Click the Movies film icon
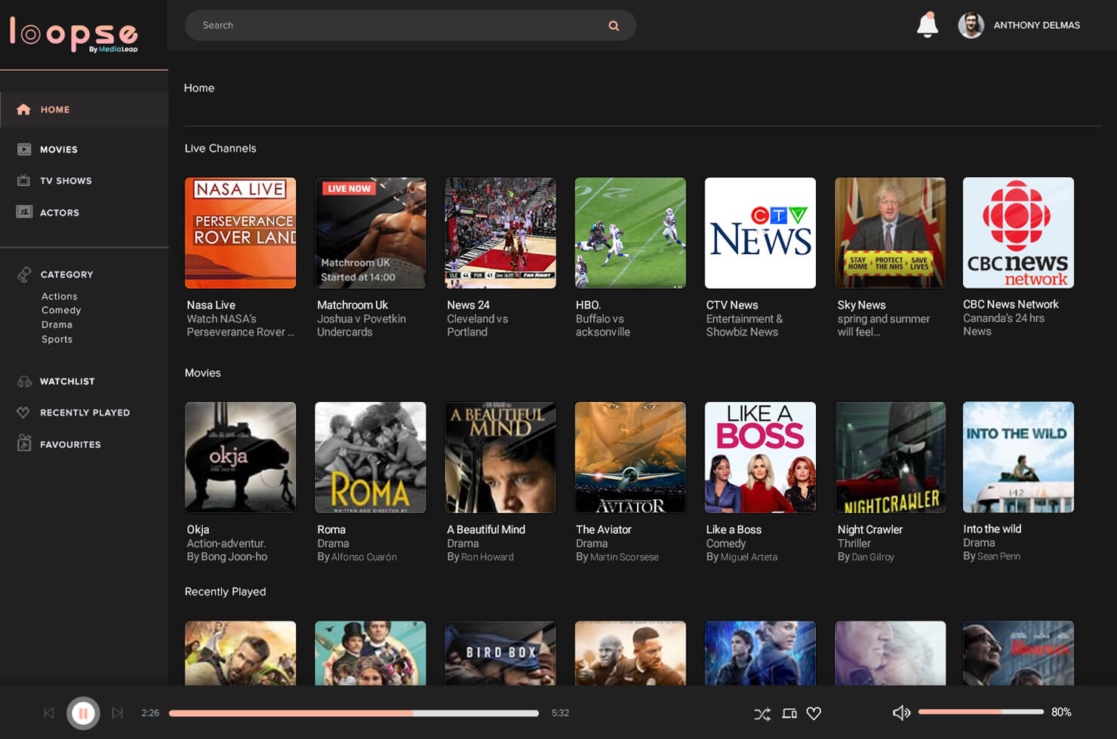This screenshot has width=1117, height=739. click(24, 149)
